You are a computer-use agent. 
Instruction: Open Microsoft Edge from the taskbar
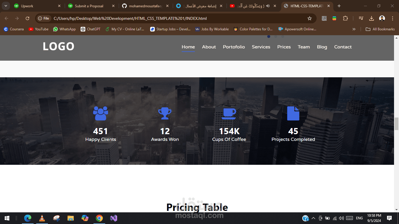point(28,218)
